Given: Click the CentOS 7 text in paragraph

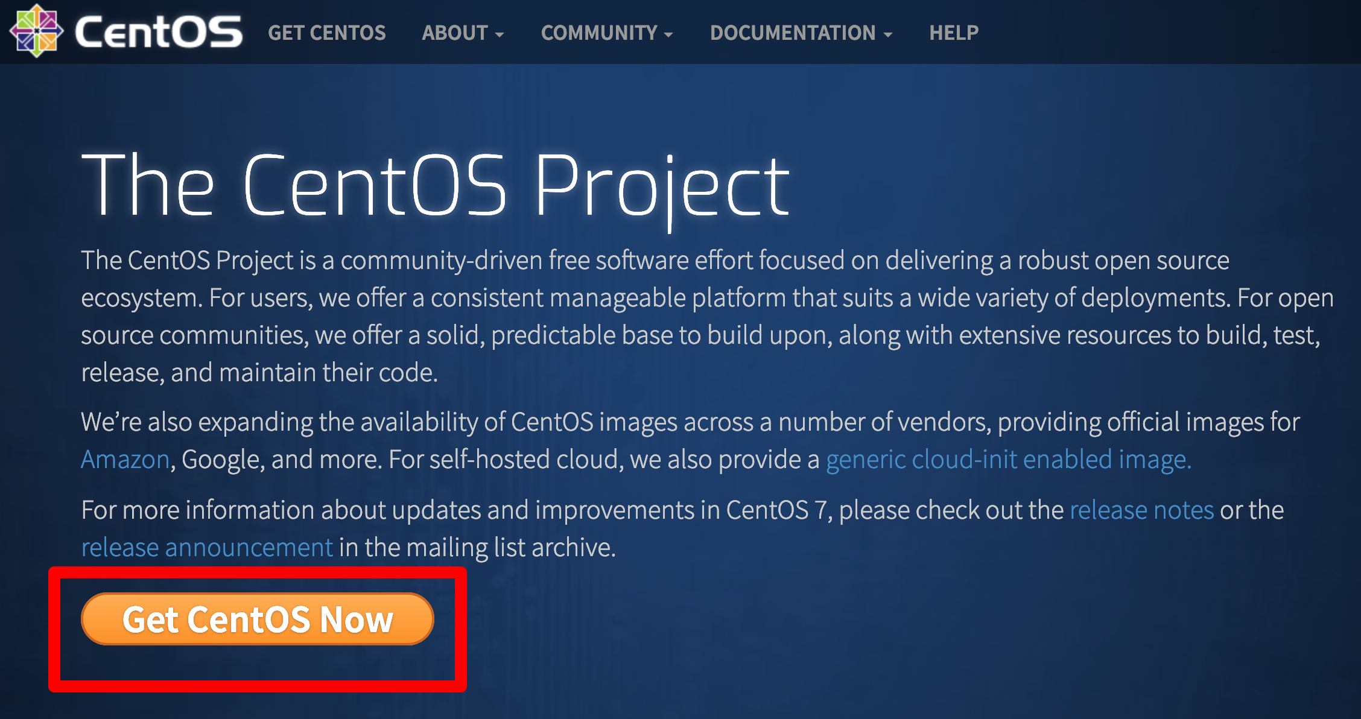Looking at the screenshot, I should (x=776, y=510).
